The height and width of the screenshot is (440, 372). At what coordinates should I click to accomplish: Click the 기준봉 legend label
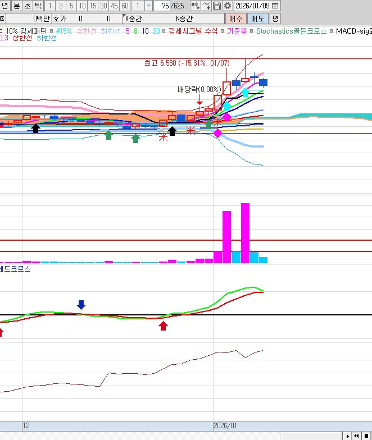click(x=237, y=31)
